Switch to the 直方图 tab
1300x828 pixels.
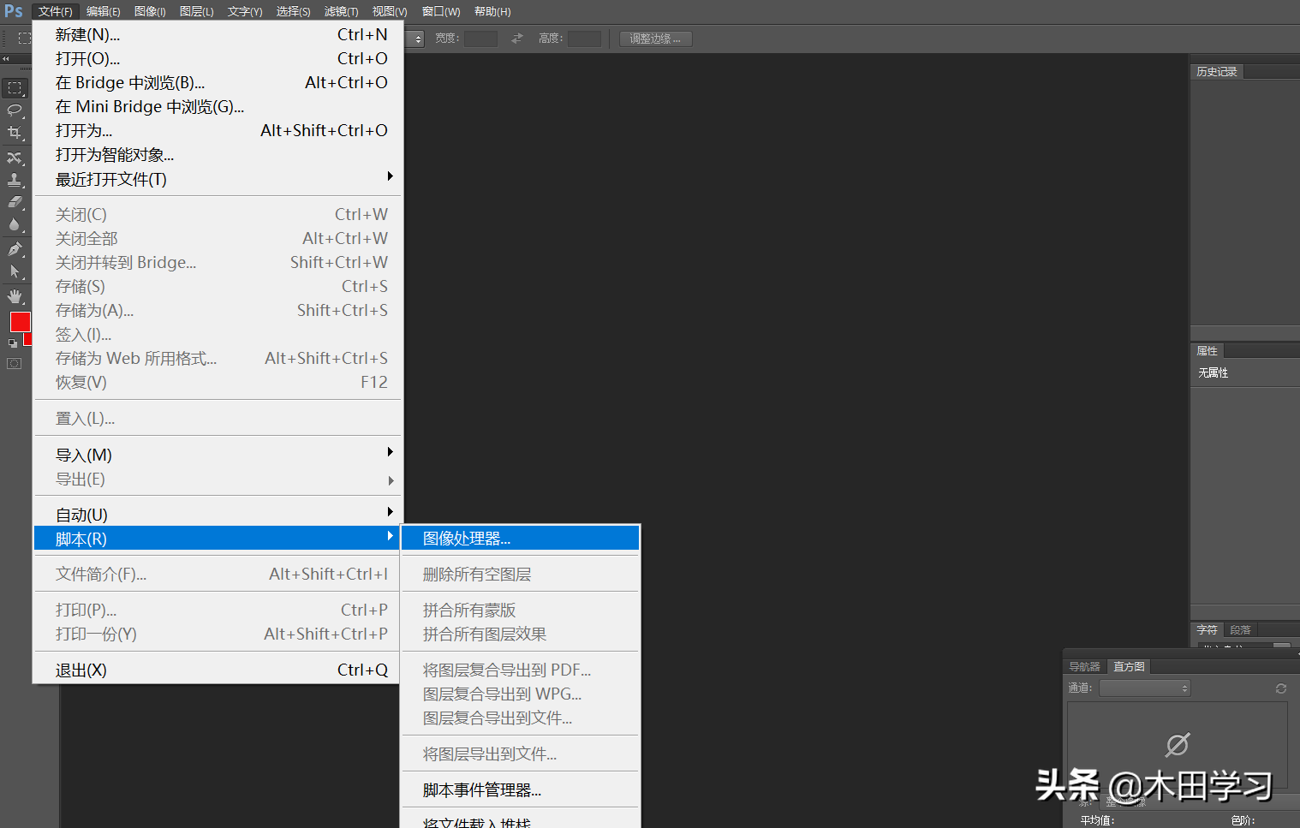(x=1129, y=666)
